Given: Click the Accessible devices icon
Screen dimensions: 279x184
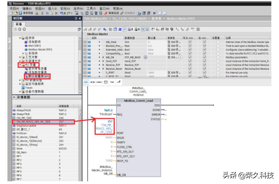Looking at the screenshot, I should tap(139, 13).
